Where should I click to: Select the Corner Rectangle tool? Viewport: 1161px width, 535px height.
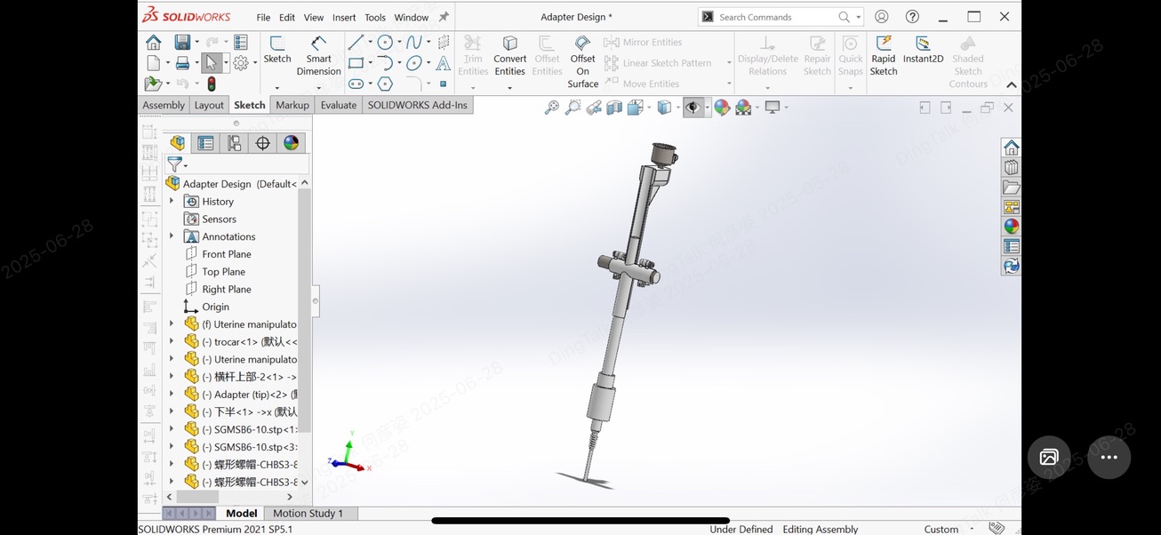point(356,63)
